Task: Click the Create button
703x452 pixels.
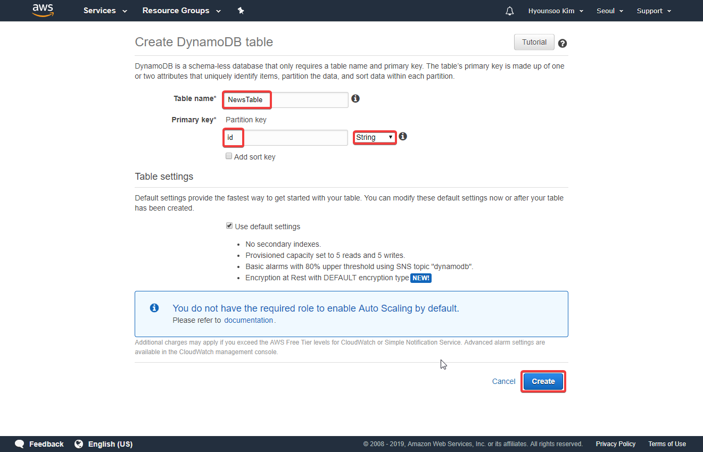Action: pos(543,381)
